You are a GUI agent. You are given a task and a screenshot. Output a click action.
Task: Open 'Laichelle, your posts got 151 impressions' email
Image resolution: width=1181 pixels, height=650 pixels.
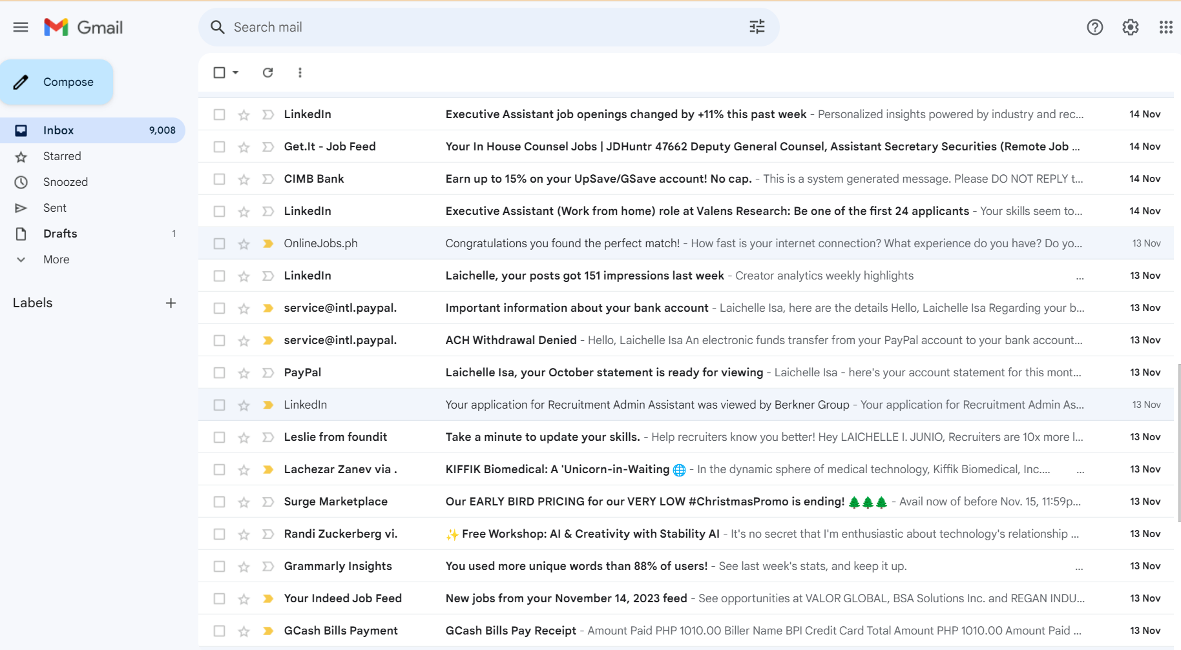[686, 276]
